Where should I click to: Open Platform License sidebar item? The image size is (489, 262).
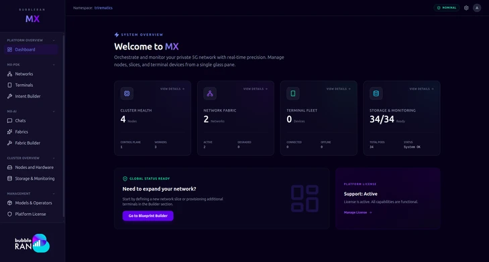[x=31, y=214]
